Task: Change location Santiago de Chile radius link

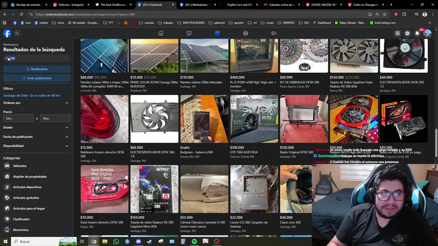Action: (31, 96)
